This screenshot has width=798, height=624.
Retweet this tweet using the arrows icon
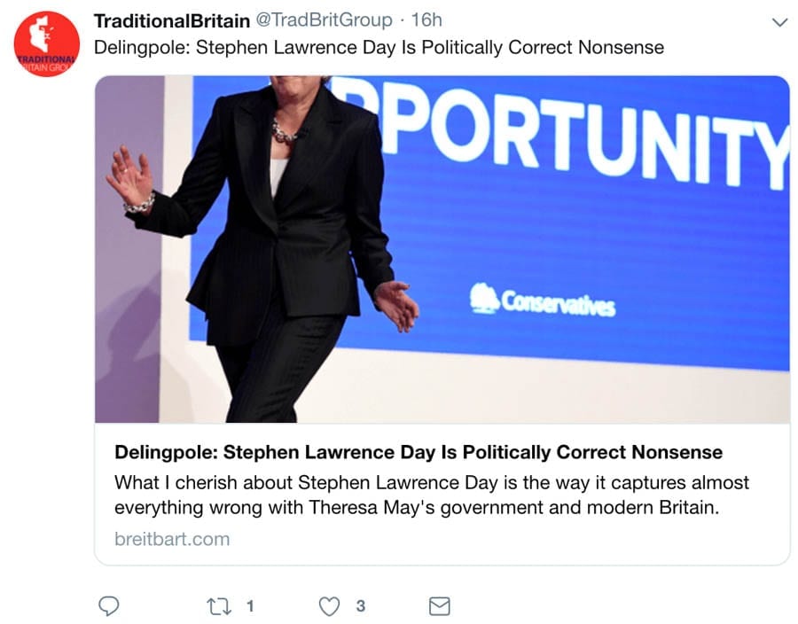tap(217, 606)
